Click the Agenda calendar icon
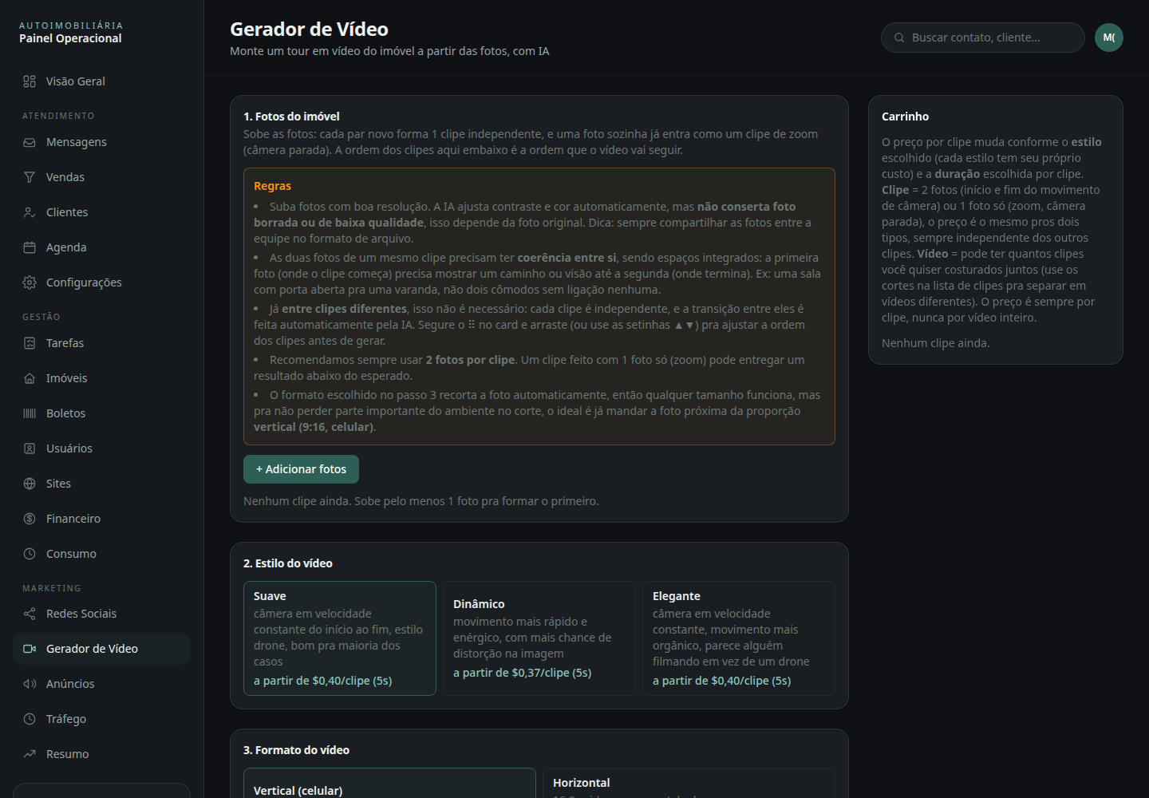Image resolution: width=1149 pixels, height=798 pixels. [30, 247]
